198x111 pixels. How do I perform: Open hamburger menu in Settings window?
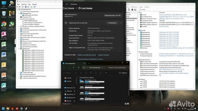coord(67,4)
